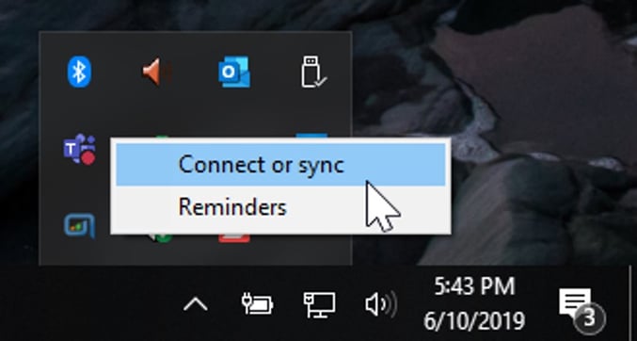Click the desktop wallpaper to dismiss menu
This screenshot has width=637, height=341.
[528, 102]
